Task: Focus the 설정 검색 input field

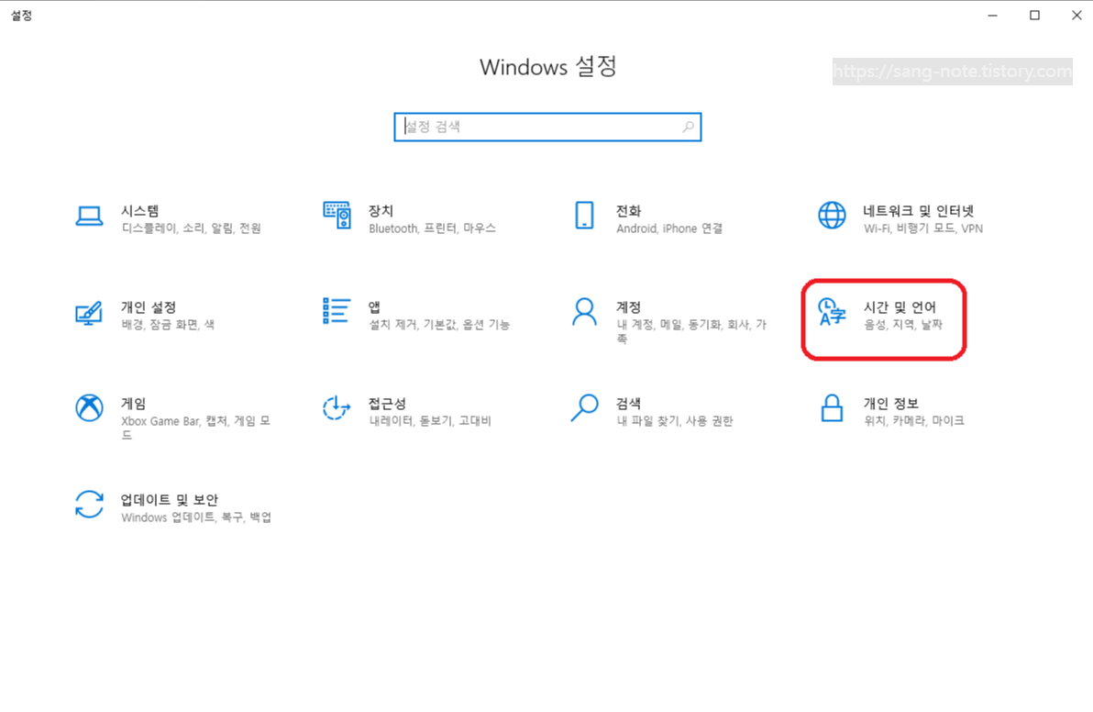Action: pyautogui.click(x=547, y=127)
